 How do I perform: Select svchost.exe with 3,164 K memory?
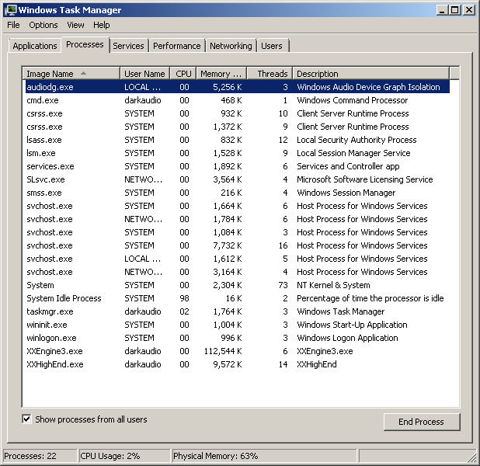tap(236, 272)
